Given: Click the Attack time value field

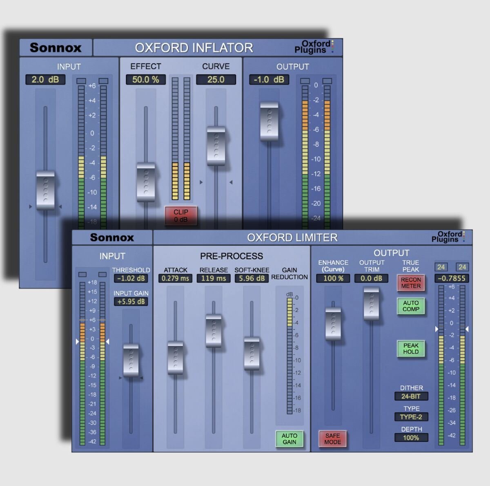Looking at the screenshot, I should 175,278.
